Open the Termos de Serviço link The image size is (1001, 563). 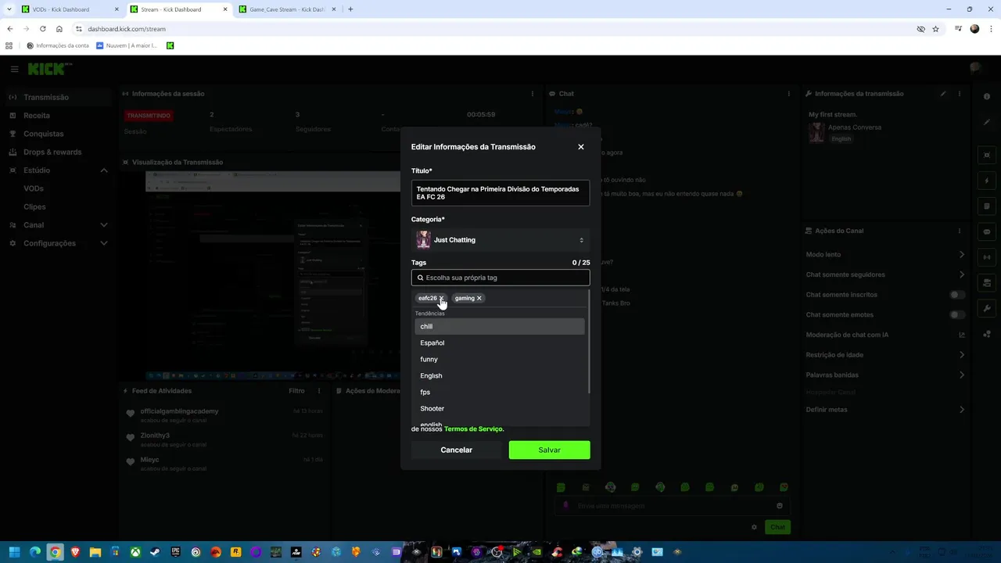[474, 429]
